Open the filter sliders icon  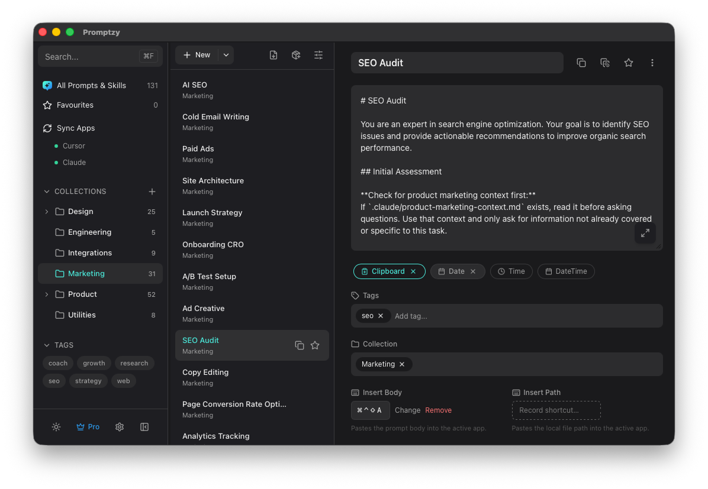point(318,54)
